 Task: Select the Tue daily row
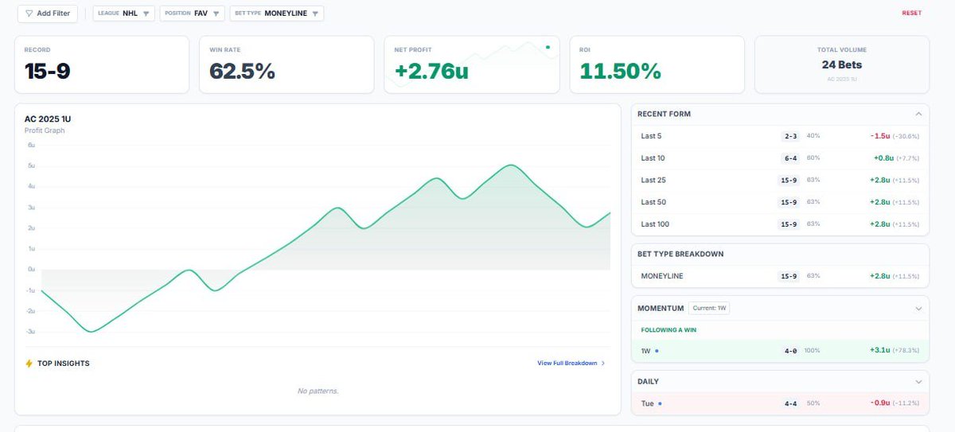[x=780, y=403]
